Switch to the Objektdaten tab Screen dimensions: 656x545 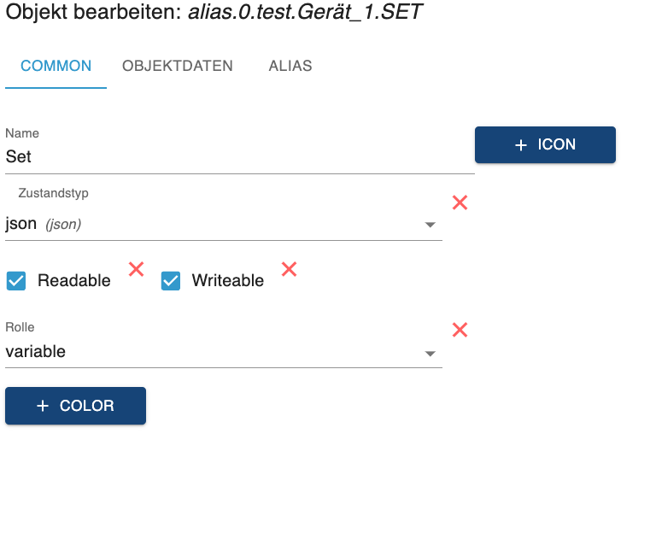point(178,66)
